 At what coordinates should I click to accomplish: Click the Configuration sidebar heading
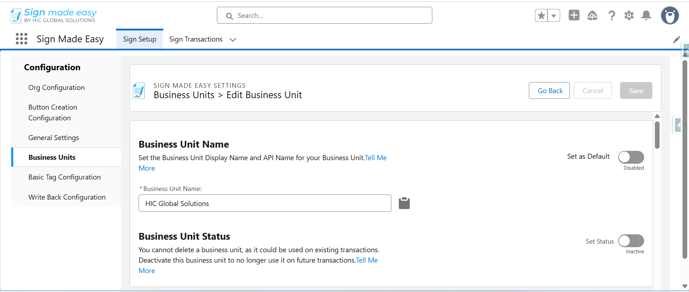[x=52, y=67]
